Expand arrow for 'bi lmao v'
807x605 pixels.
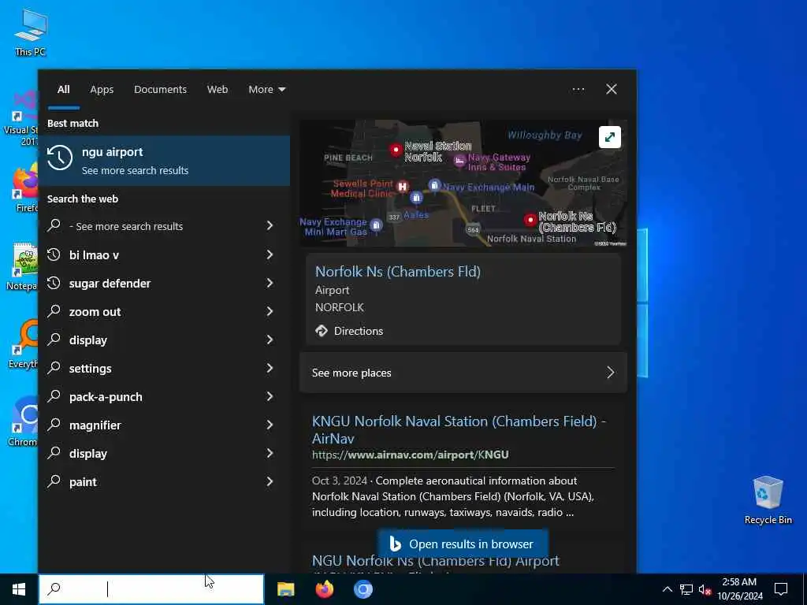pos(270,254)
